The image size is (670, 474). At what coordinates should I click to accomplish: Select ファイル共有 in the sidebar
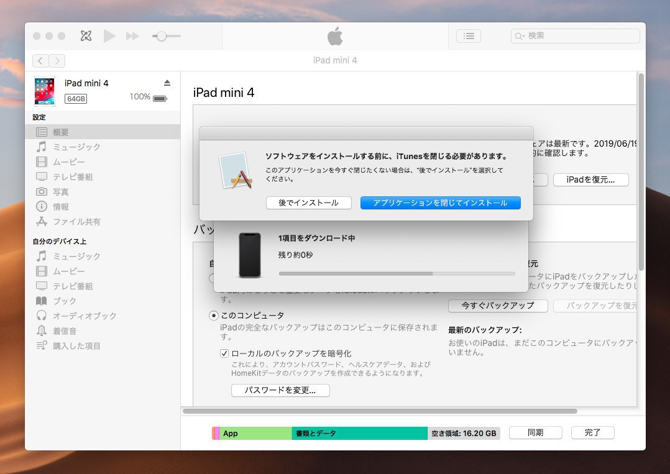pyautogui.click(x=76, y=222)
